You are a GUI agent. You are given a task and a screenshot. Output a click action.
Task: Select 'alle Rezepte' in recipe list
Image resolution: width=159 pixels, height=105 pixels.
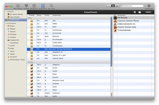(x=134, y=18)
